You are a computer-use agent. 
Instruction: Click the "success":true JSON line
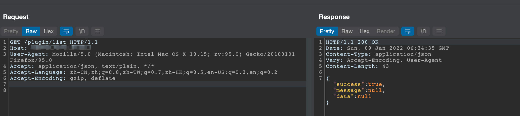coord(359,84)
